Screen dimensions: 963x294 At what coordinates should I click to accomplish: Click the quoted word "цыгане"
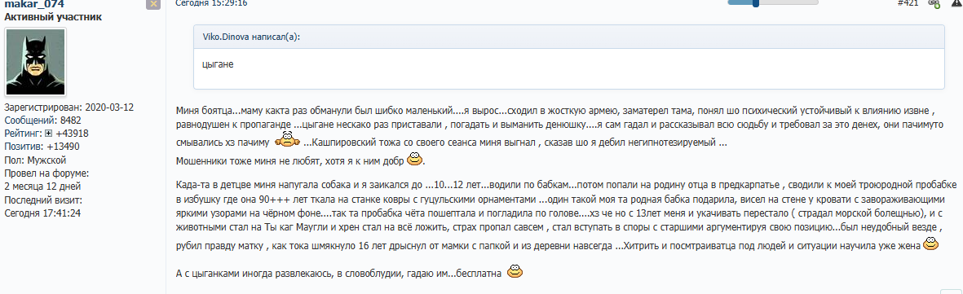coord(218,64)
